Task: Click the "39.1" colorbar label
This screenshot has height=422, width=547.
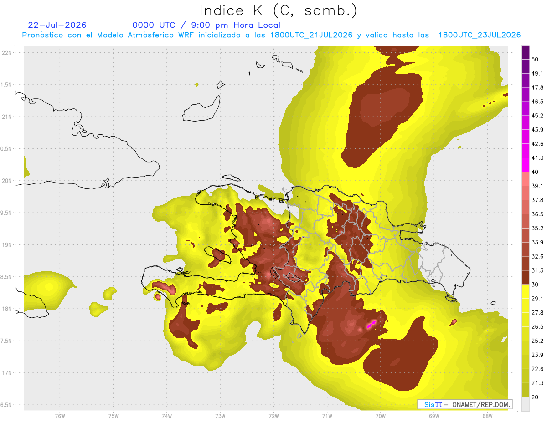Action: coord(538,186)
